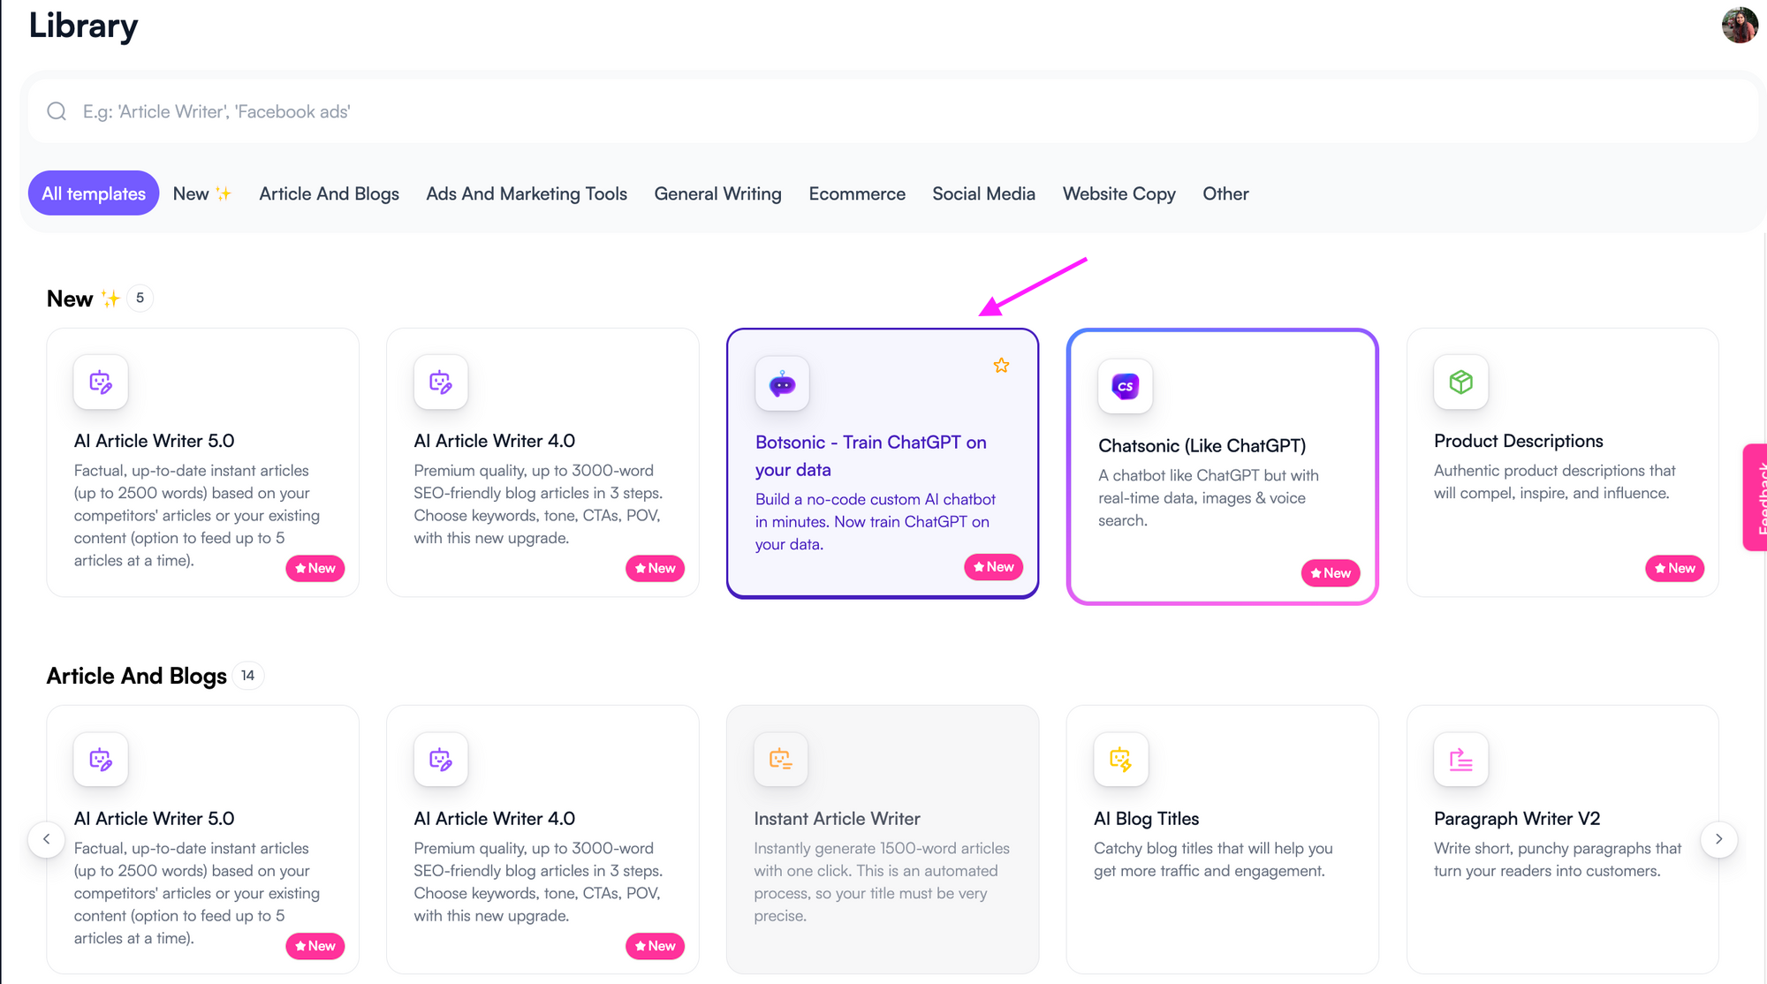Click the Product Descriptions box icon
The height and width of the screenshot is (984, 1767).
coord(1460,382)
